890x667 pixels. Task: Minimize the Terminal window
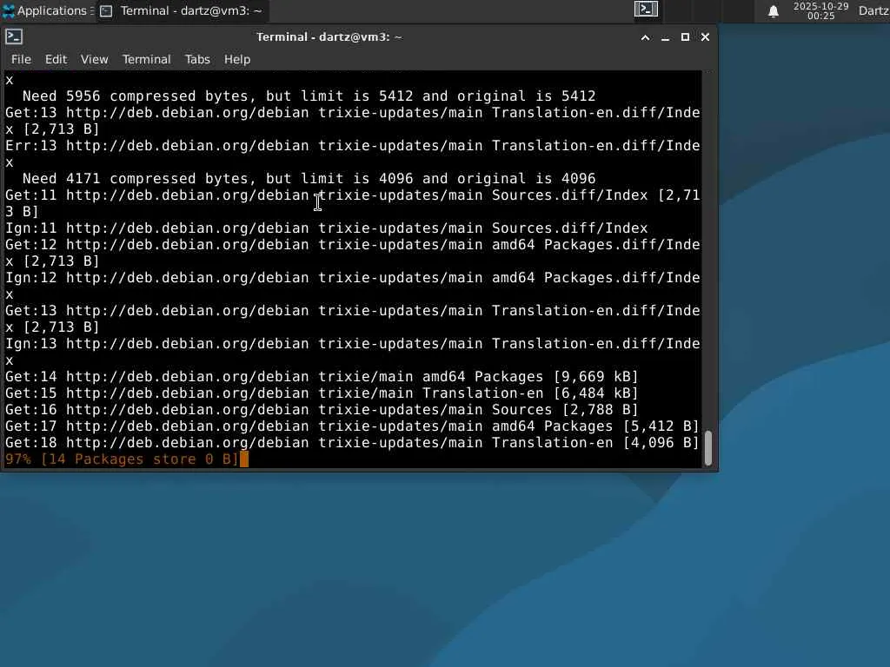(x=665, y=37)
